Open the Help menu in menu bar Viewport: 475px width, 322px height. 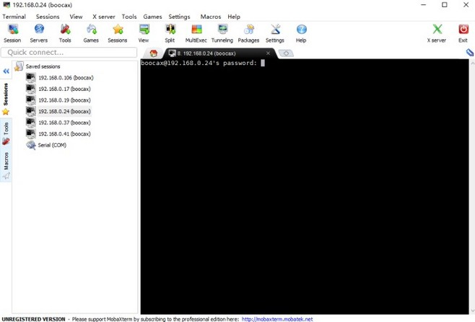[x=234, y=17]
